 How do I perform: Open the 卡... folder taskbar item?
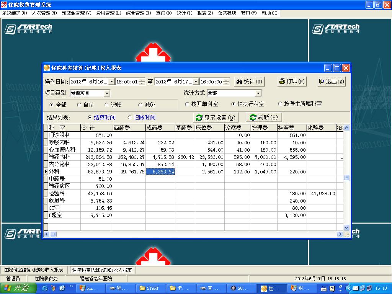coord(181,288)
